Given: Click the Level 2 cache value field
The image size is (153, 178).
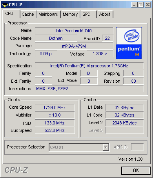Looking at the screenshot, I should click(x=124, y=123).
